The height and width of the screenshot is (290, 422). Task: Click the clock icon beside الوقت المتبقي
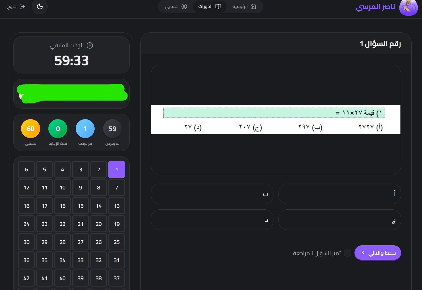(x=90, y=45)
